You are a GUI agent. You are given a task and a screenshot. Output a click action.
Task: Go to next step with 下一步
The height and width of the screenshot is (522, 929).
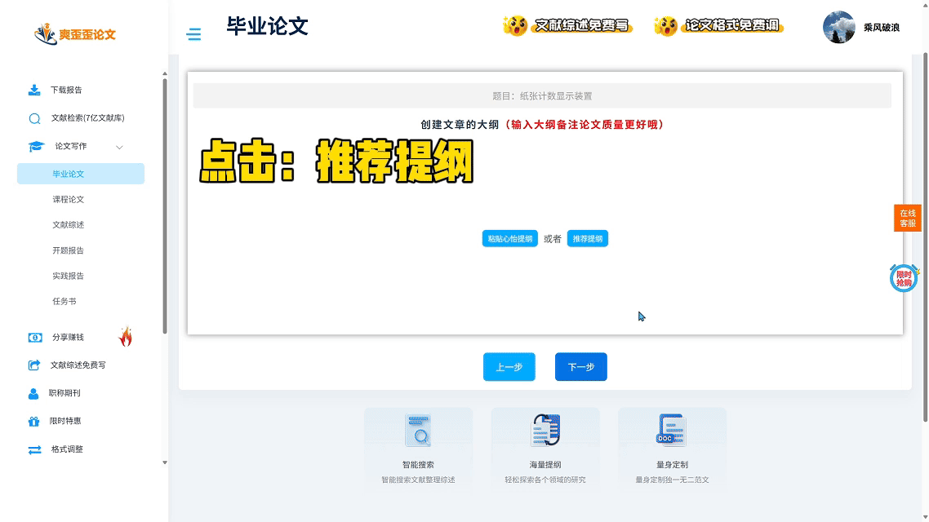pos(580,367)
